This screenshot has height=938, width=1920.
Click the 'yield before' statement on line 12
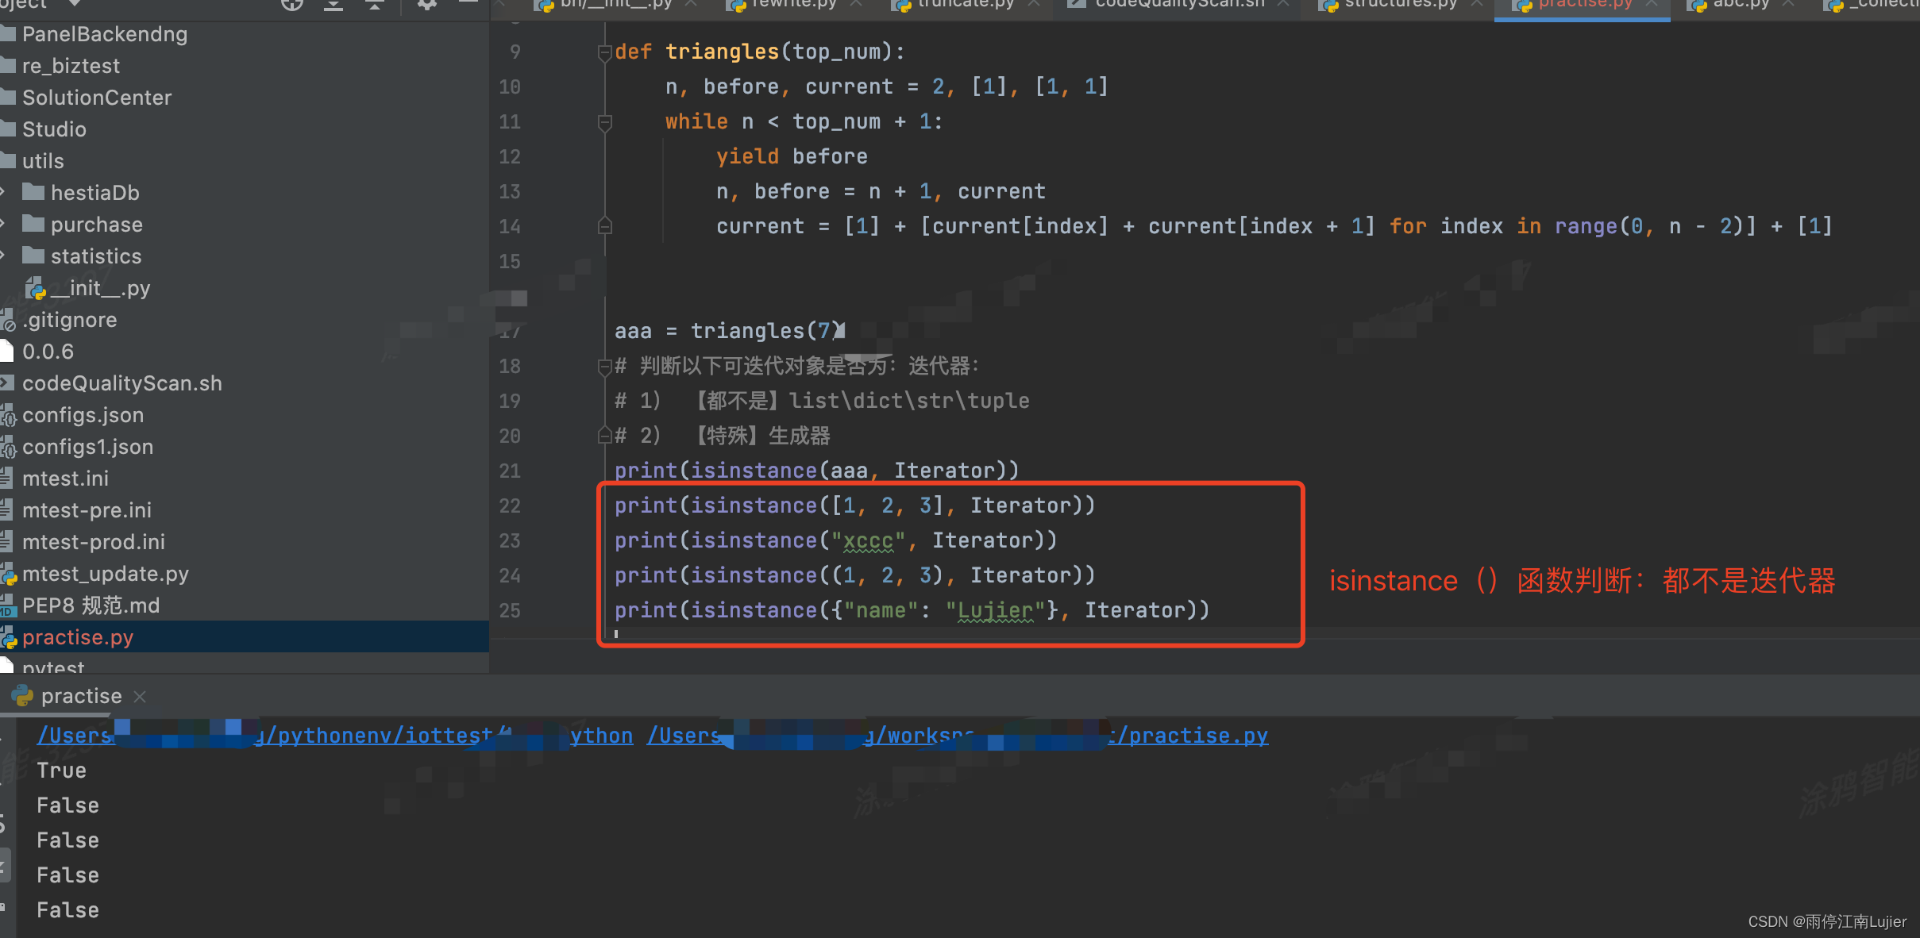point(792,156)
